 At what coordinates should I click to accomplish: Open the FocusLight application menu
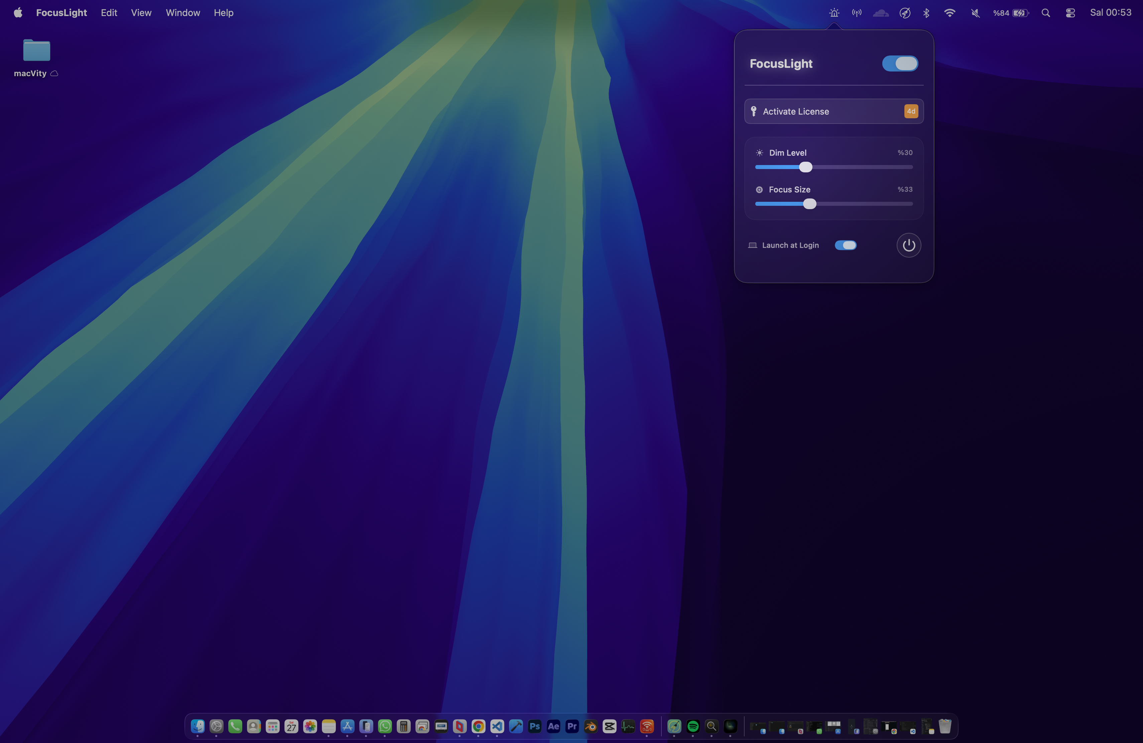(x=61, y=12)
